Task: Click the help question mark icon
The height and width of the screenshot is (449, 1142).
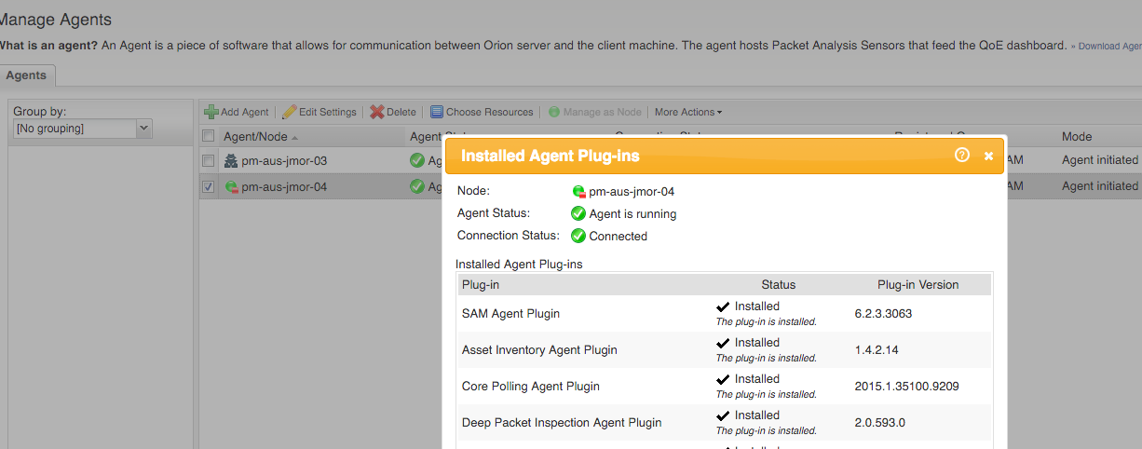Action: point(962,156)
